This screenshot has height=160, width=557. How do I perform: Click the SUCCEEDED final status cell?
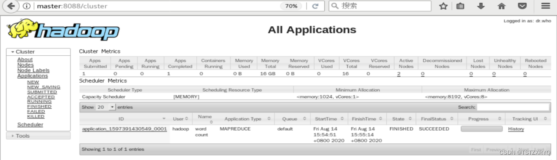click(434, 129)
